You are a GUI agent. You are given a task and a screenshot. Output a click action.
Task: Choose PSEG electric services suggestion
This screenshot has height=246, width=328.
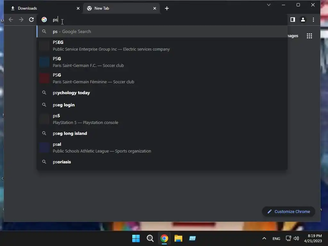point(162,45)
